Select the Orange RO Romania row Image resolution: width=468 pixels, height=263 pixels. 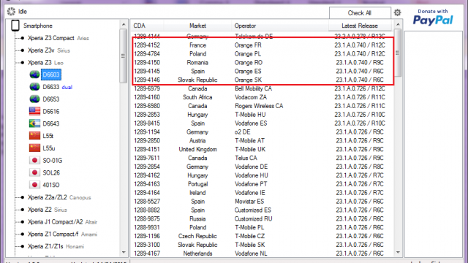(262, 63)
